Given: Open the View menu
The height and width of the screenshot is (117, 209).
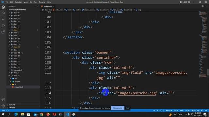Looking at the screenshot, I should pyautogui.click(x=26, y=2).
